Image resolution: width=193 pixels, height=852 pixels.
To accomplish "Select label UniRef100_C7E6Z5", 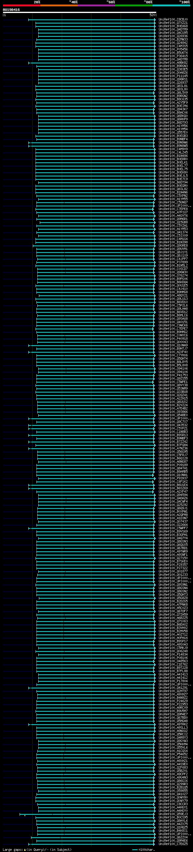I will [x=173, y=844].
